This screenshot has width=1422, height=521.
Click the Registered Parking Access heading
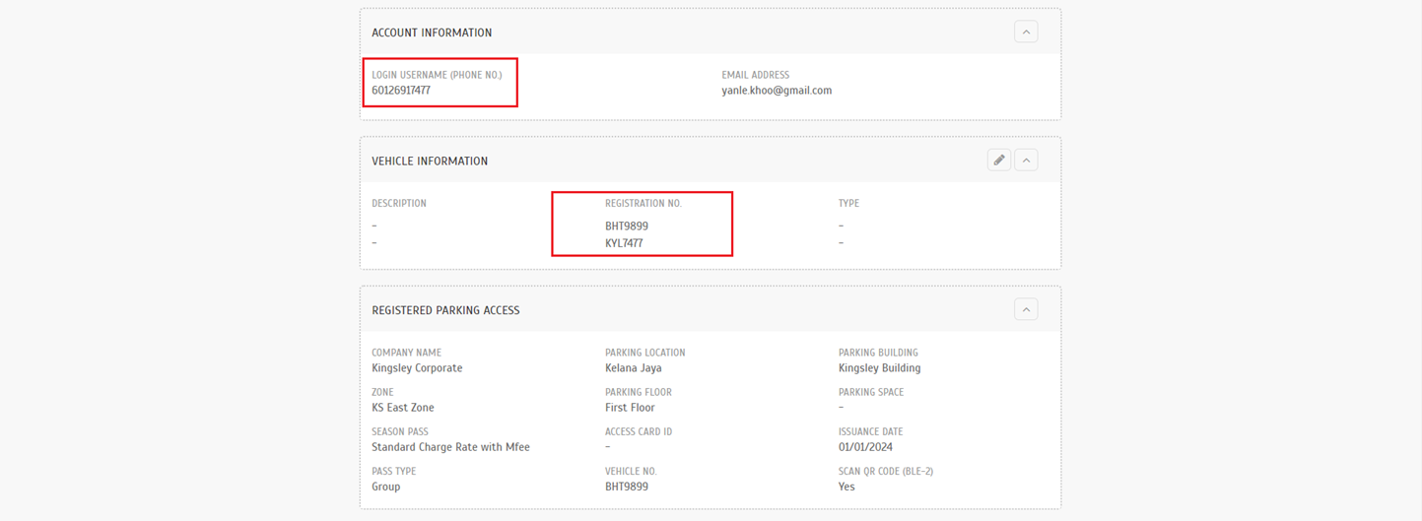[x=445, y=310]
